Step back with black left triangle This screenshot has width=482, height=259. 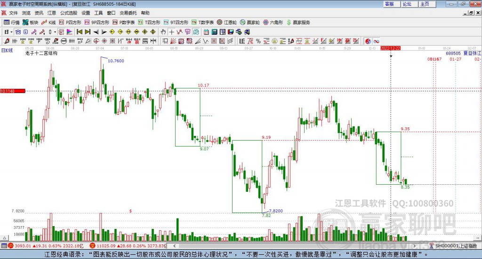96,32
